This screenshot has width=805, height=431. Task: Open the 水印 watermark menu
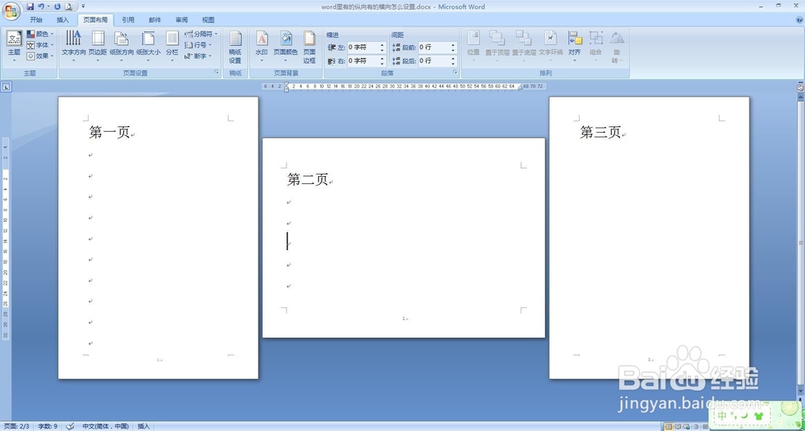(x=262, y=46)
